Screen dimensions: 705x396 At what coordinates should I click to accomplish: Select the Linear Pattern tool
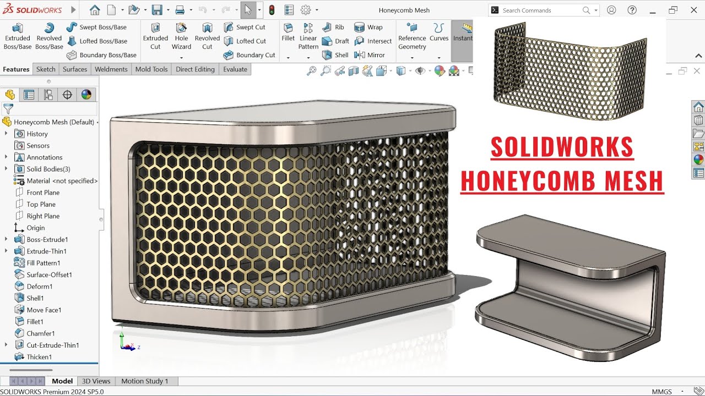308,36
